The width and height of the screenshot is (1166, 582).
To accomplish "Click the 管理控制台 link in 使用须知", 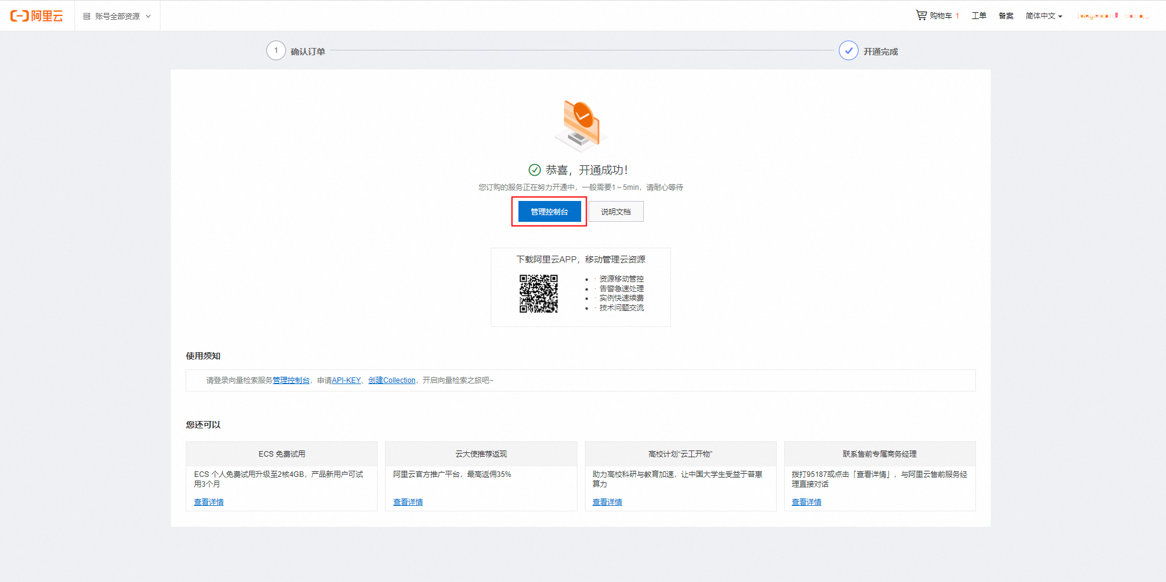I will [291, 380].
